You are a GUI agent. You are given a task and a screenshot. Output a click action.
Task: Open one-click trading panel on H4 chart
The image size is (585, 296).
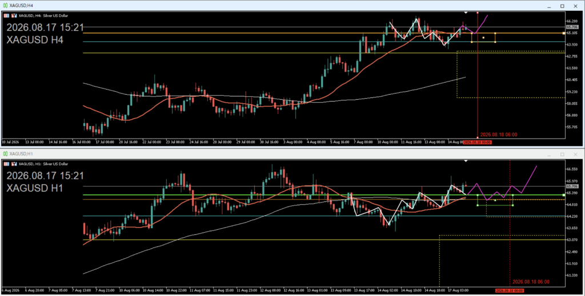click(7, 15)
